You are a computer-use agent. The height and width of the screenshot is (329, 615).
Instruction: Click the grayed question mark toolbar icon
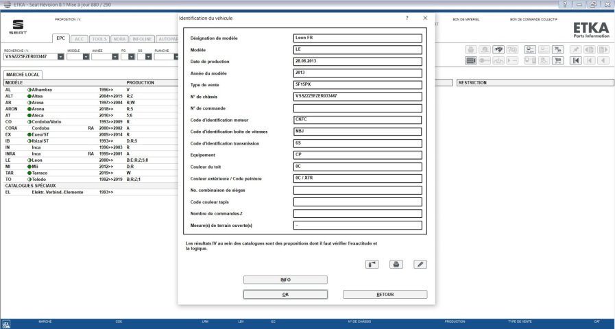[x=512, y=50]
